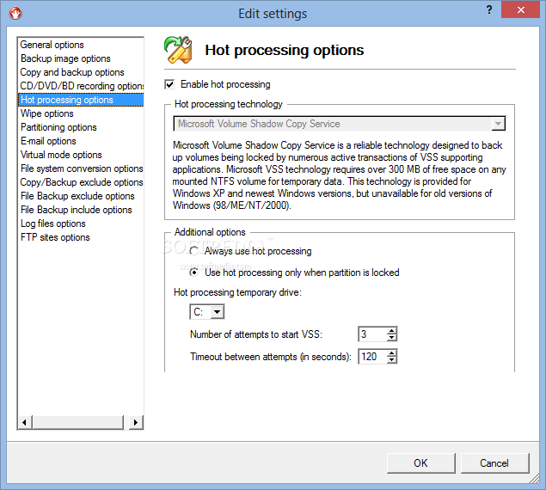Open the Hot processing technology dropdown
Image resolution: width=546 pixels, height=490 pixels.
pyautogui.click(x=499, y=124)
